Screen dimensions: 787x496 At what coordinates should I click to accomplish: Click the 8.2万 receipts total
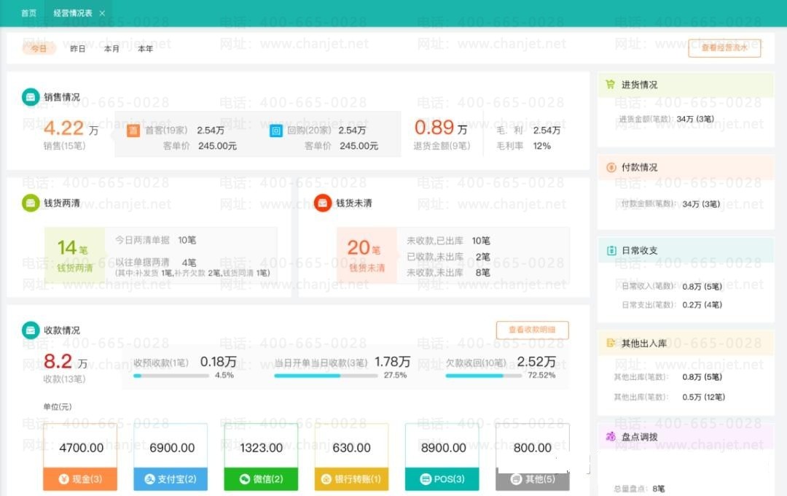[x=66, y=361]
